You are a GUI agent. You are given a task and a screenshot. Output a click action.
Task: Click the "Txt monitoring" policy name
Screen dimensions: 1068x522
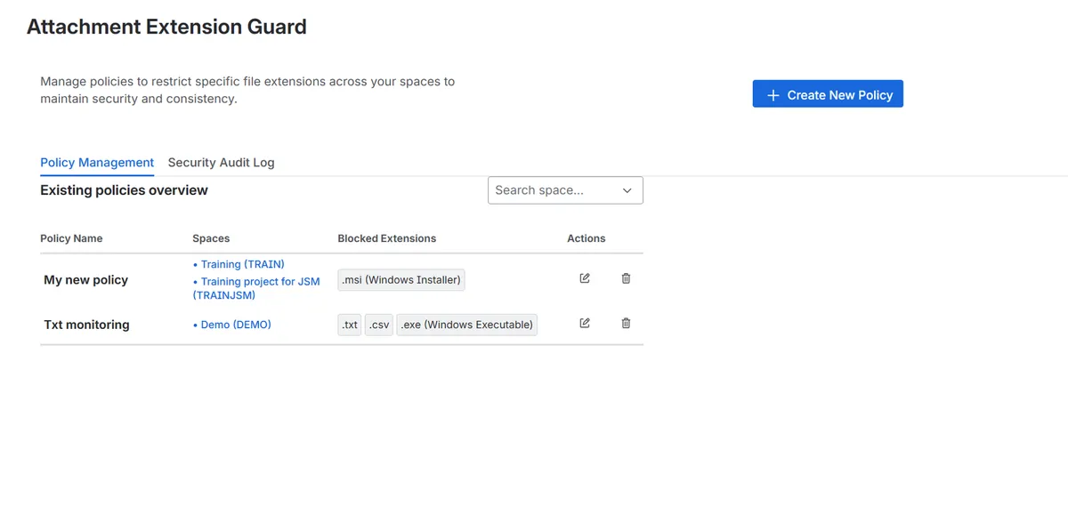(86, 325)
